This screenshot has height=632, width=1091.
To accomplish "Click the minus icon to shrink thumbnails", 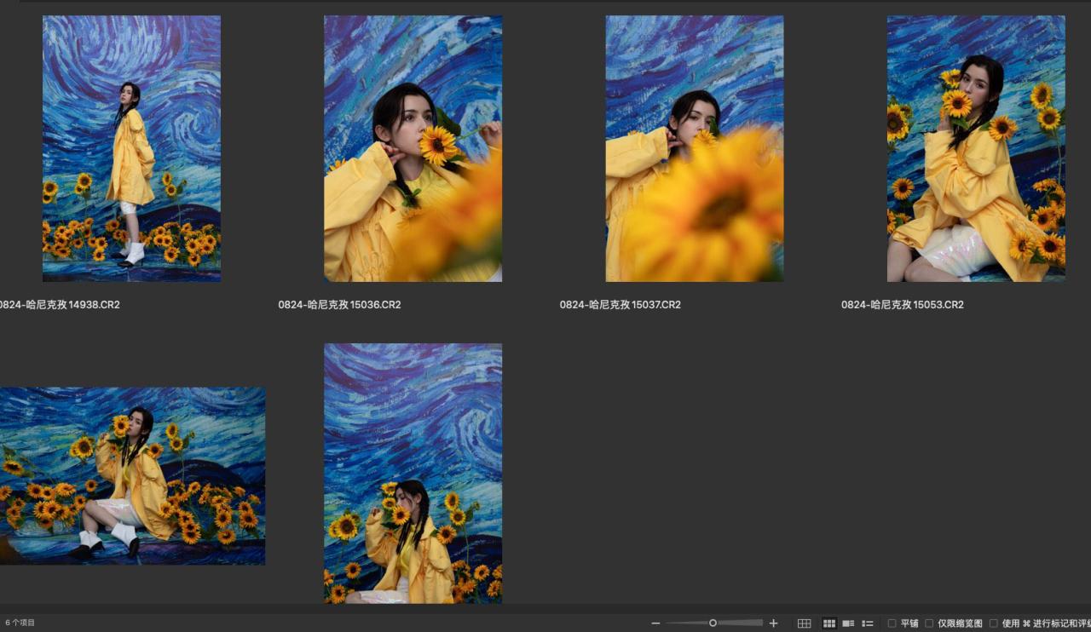I will [655, 623].
